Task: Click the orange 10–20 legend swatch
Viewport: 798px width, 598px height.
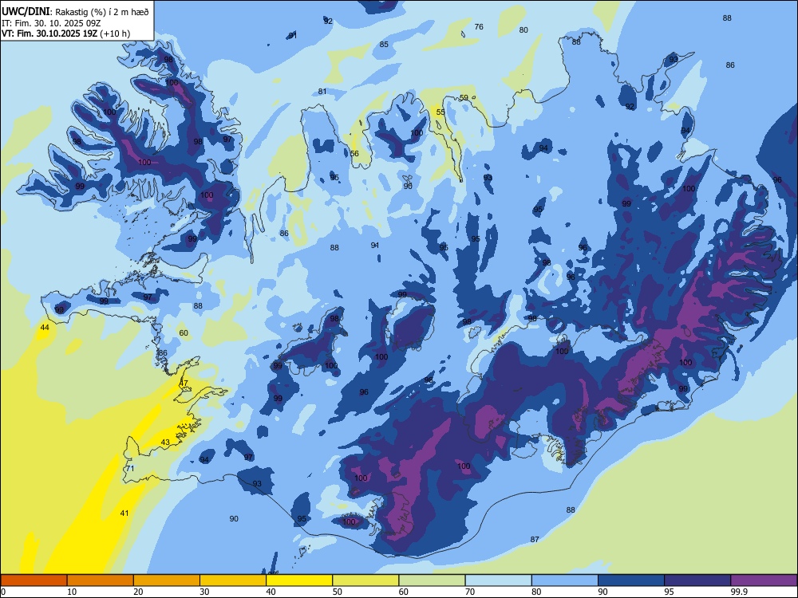Action: click(101, 580)
